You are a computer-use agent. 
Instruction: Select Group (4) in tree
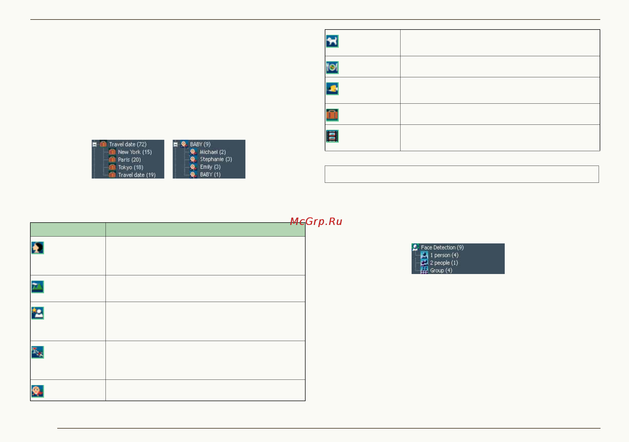[x=441, y=271]
